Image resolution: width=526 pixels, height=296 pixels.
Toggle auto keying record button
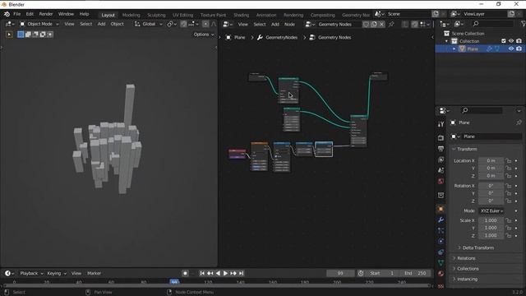pos(185,273)
